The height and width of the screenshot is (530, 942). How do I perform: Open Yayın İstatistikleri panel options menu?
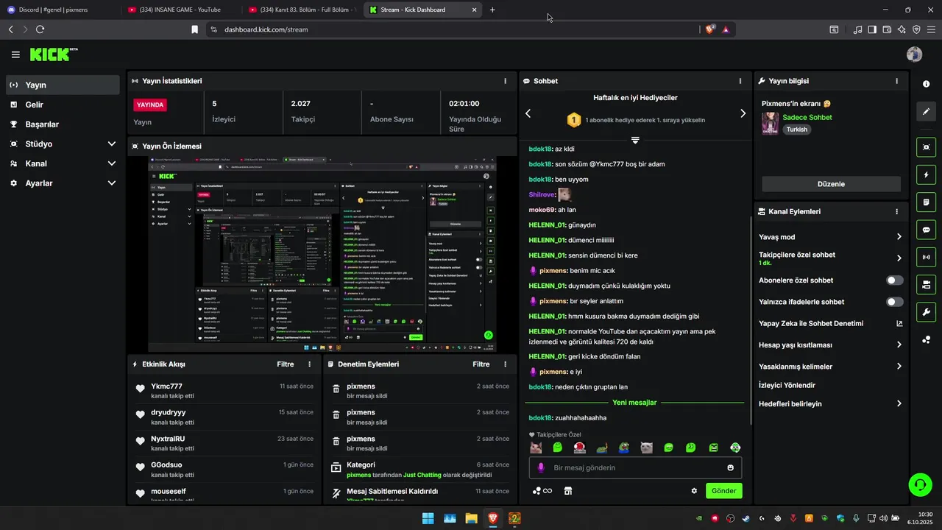(x=505, y=81)
